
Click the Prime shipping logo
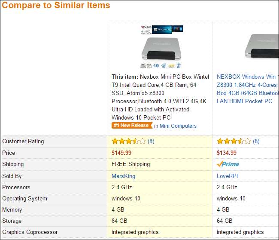point(228,164)
